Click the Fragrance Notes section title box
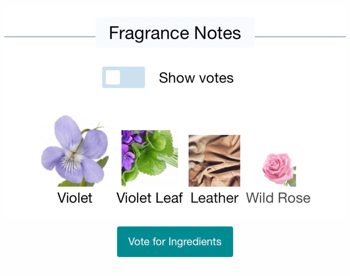The height and width of the screenshot is (276, 350). click(175, 33)
